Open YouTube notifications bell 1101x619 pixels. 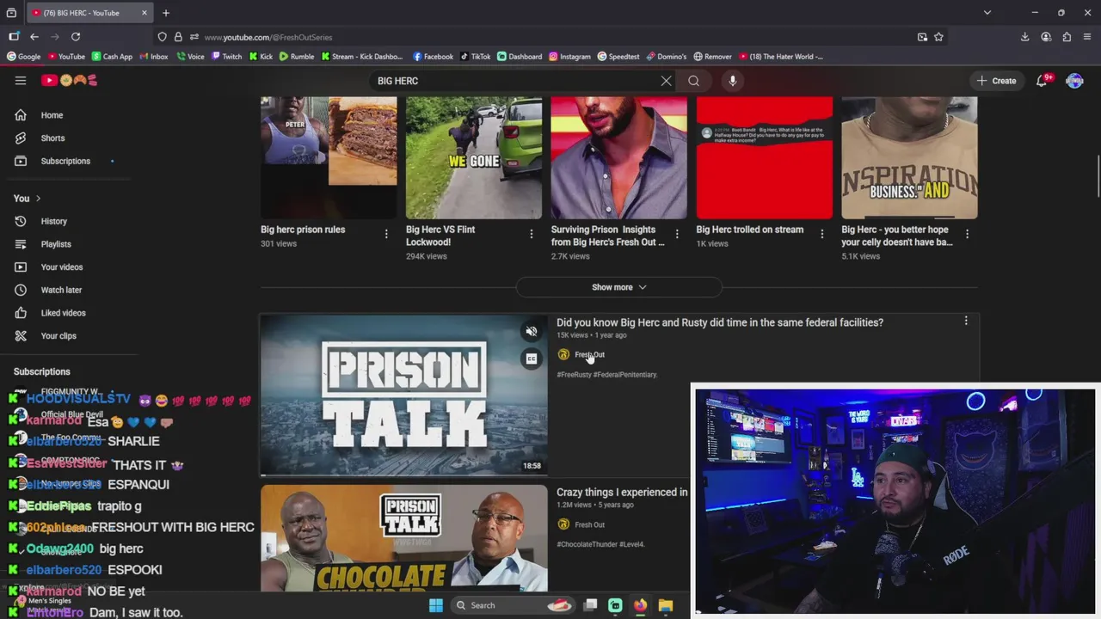pos(1043,80)
